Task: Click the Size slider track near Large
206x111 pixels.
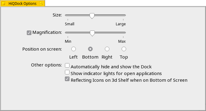Action: [122, 15]
